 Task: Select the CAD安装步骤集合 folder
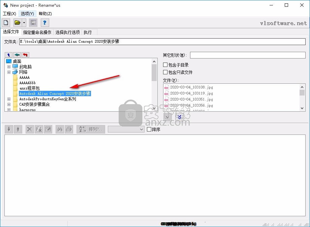click(x=34, y=104)
